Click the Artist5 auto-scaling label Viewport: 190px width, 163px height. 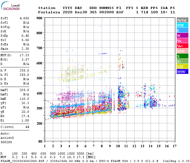coord(7,138)
